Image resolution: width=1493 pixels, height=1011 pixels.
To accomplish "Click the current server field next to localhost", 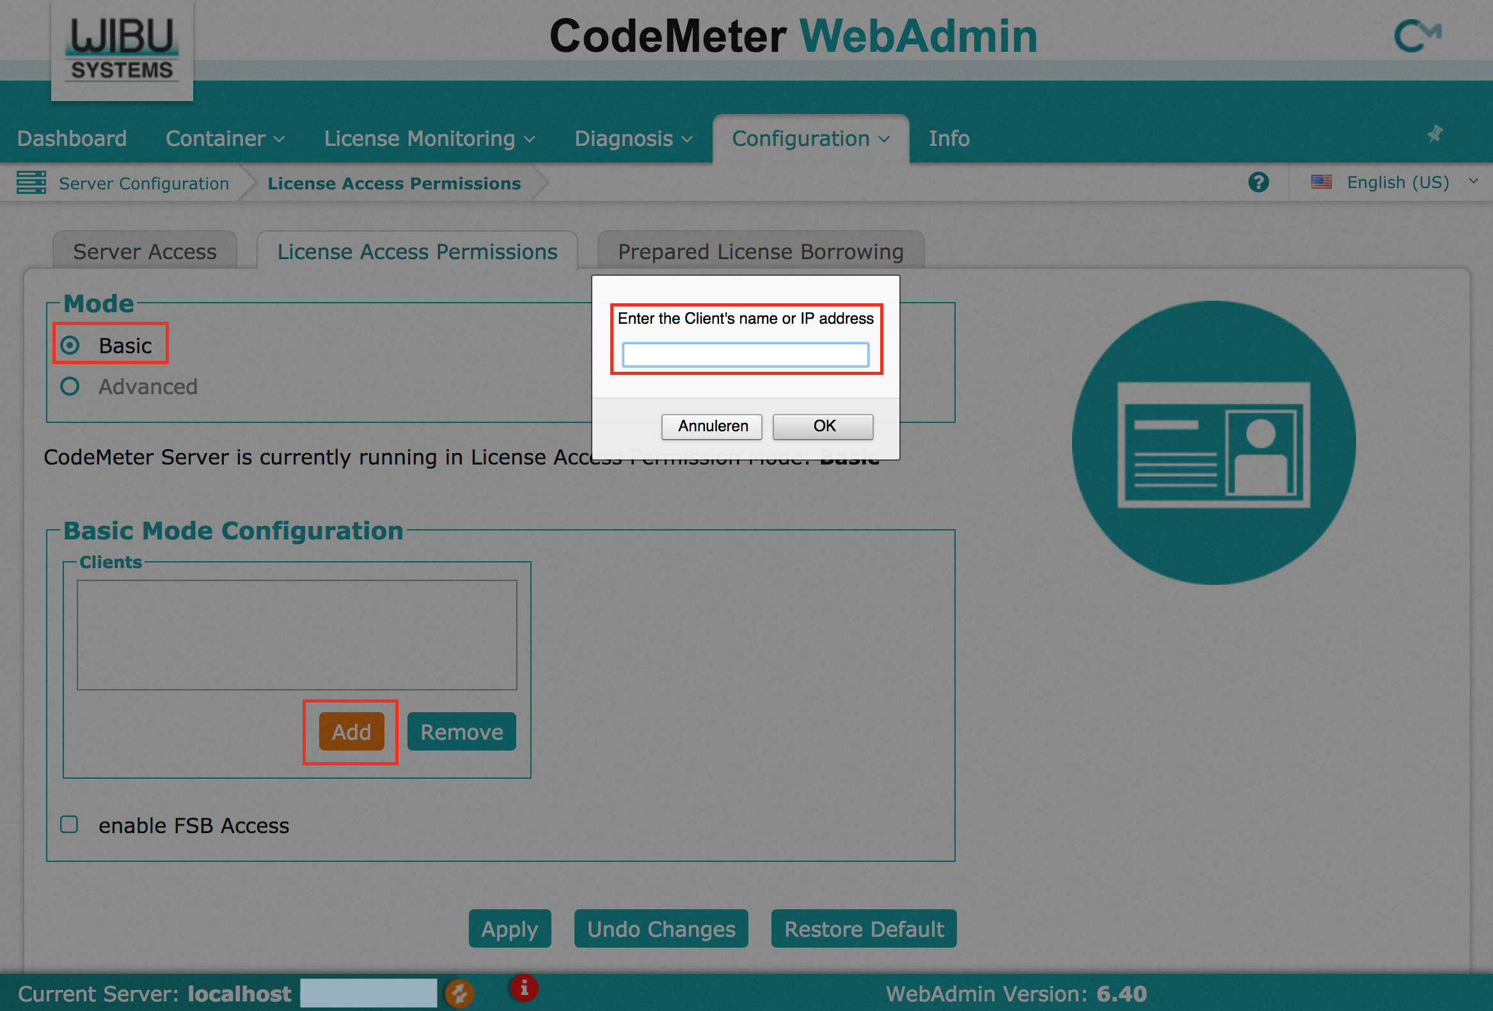I will pos(368,994).
